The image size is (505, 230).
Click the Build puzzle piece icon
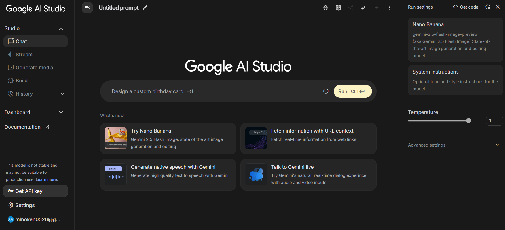click(11, 81)
